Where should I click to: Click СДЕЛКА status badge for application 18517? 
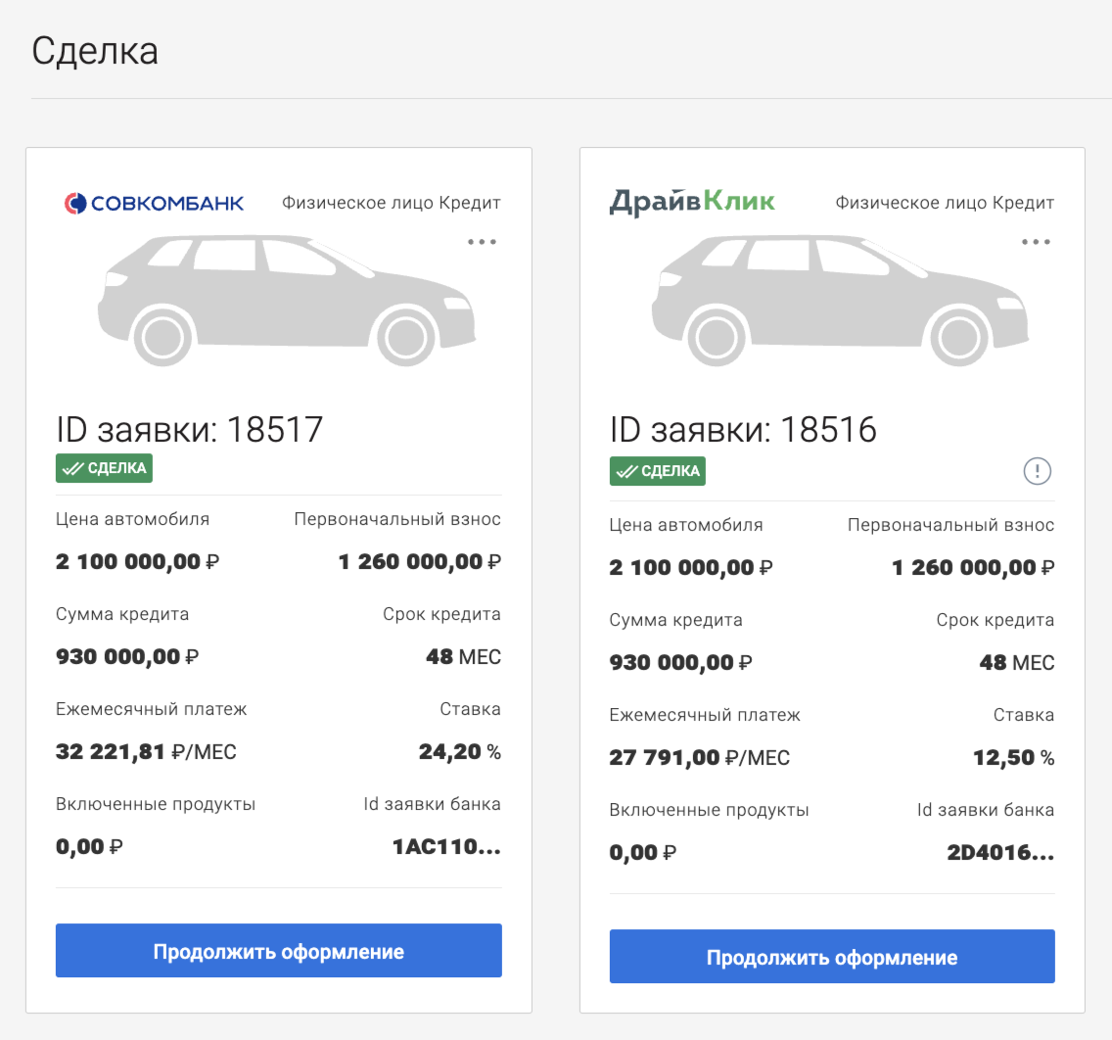104,468
